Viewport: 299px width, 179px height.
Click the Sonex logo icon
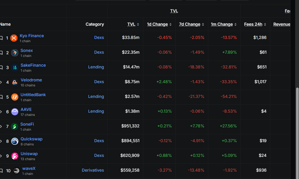pos(15,53)
